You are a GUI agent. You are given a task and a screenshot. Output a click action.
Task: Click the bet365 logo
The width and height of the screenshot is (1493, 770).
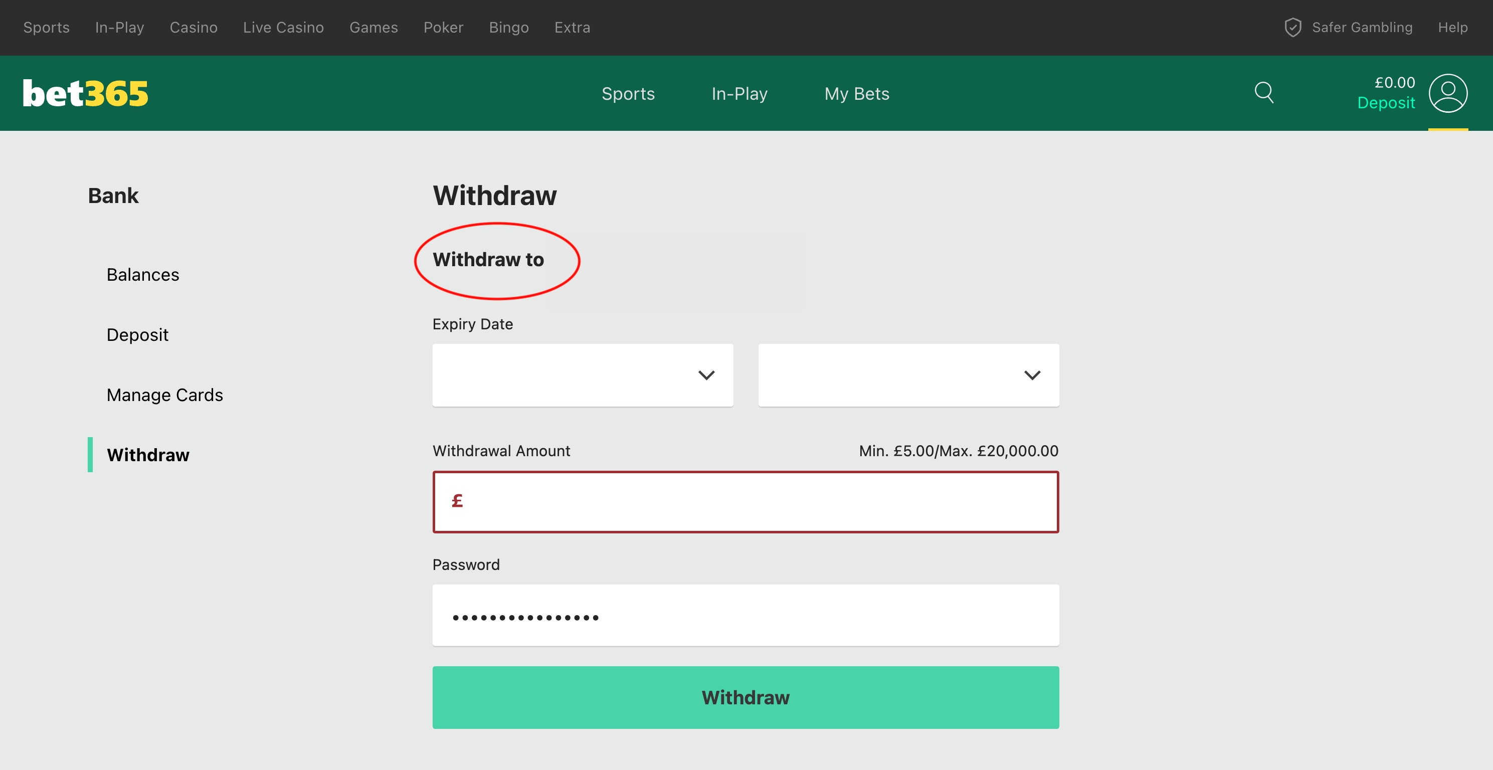coord(85,93)
